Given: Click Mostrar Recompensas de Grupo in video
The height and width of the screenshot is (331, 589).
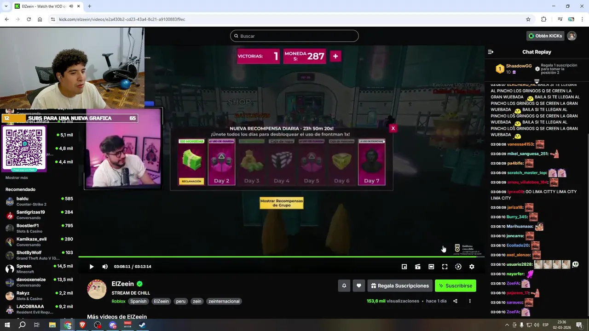Looking at the screenshot, I should click(x=282, y=203).
